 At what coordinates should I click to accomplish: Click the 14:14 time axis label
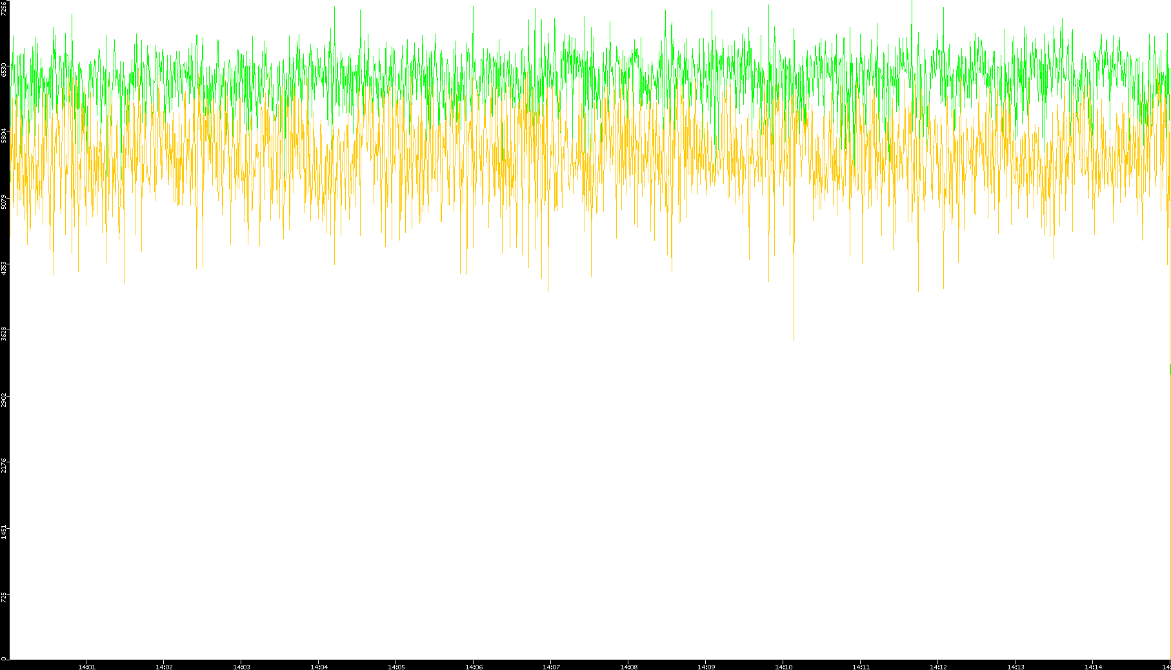coord(1093,667)
